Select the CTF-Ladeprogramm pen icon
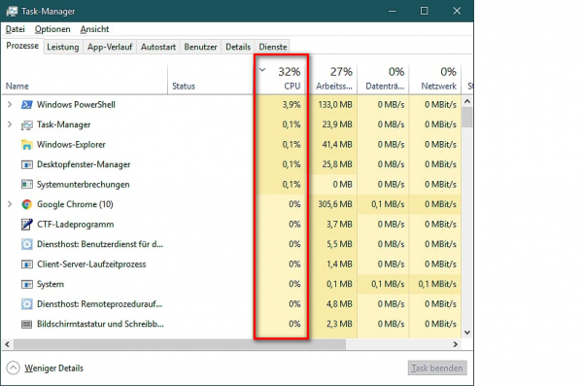583x386 pixels. pyautogui.click(x=27, y=225)
